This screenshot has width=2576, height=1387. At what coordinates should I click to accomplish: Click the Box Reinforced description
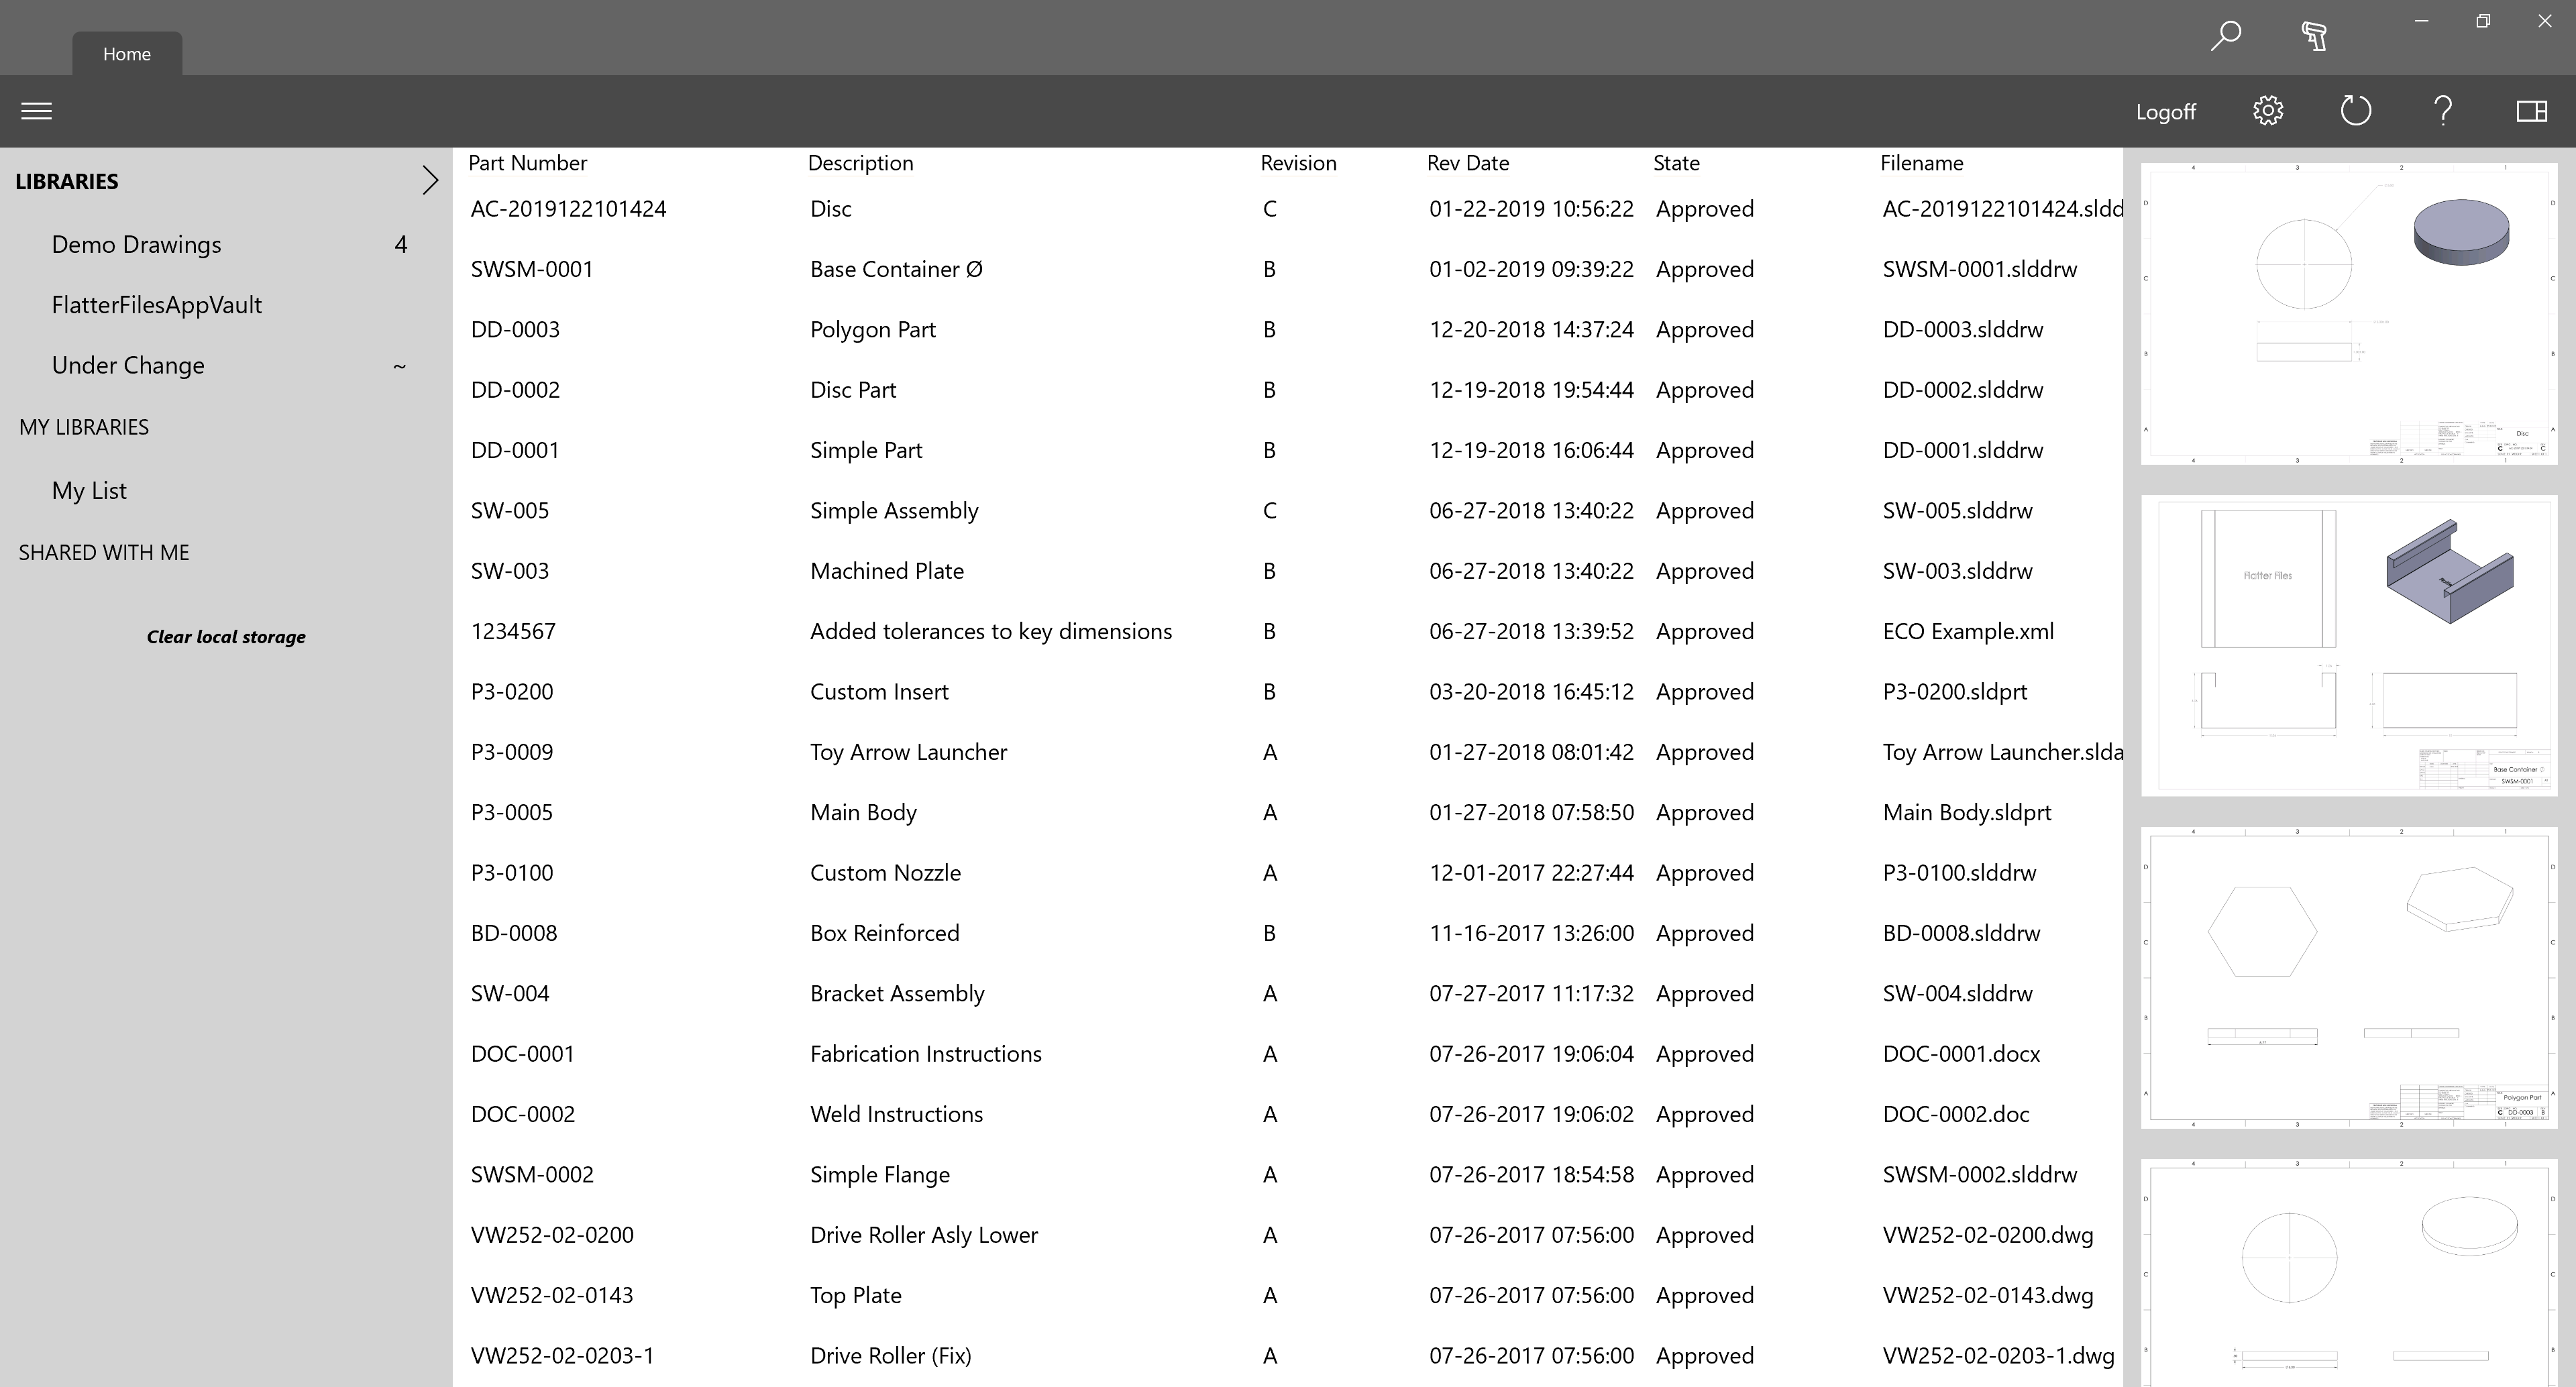click(x=885, y=933)
